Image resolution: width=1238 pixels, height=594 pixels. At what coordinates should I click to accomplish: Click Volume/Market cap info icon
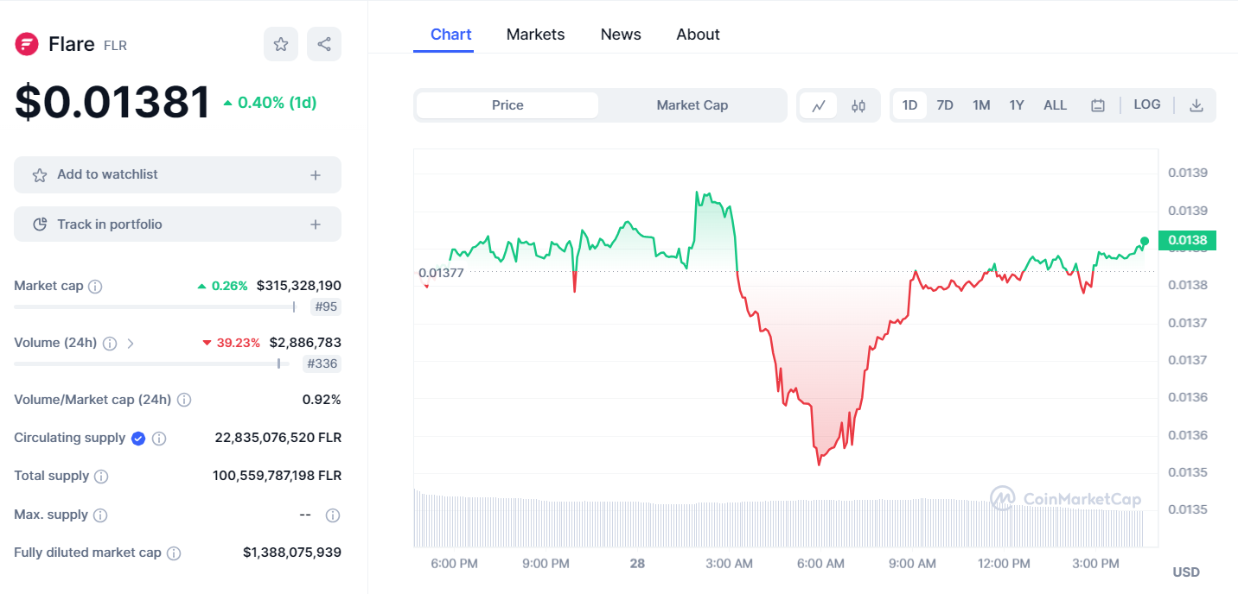[184, 400]
